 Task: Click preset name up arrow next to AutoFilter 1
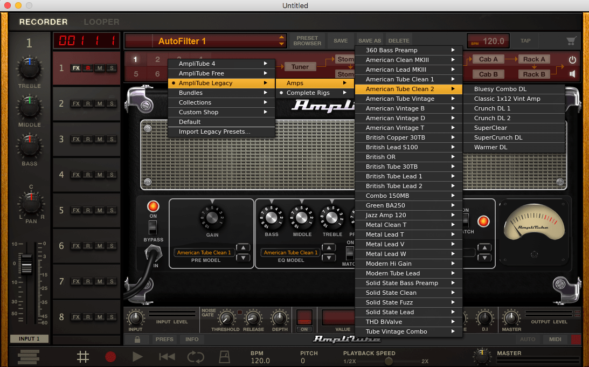[281, 37]
